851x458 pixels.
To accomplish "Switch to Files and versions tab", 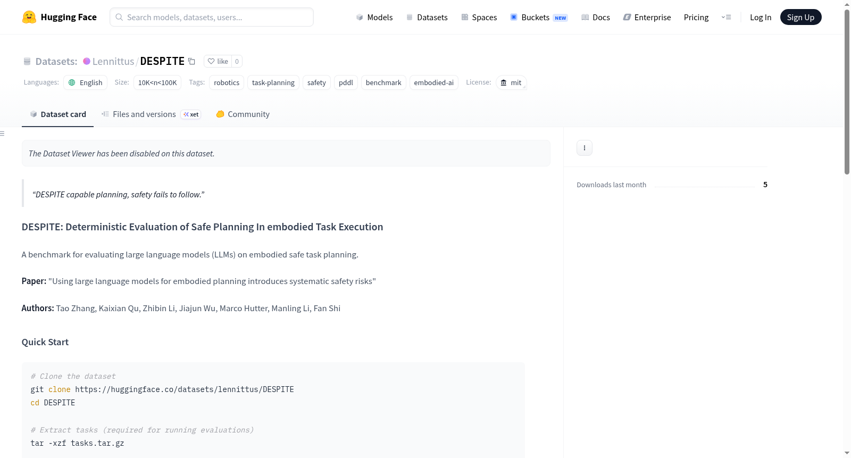I will [x=151, y=114].
